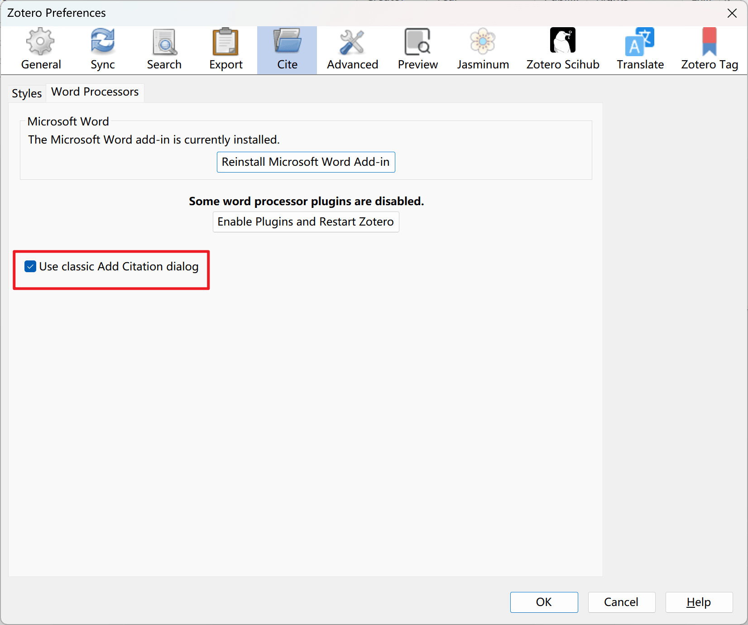
Task: Uncheck Use classic Add Citation dialog
Action: (30, 266)
